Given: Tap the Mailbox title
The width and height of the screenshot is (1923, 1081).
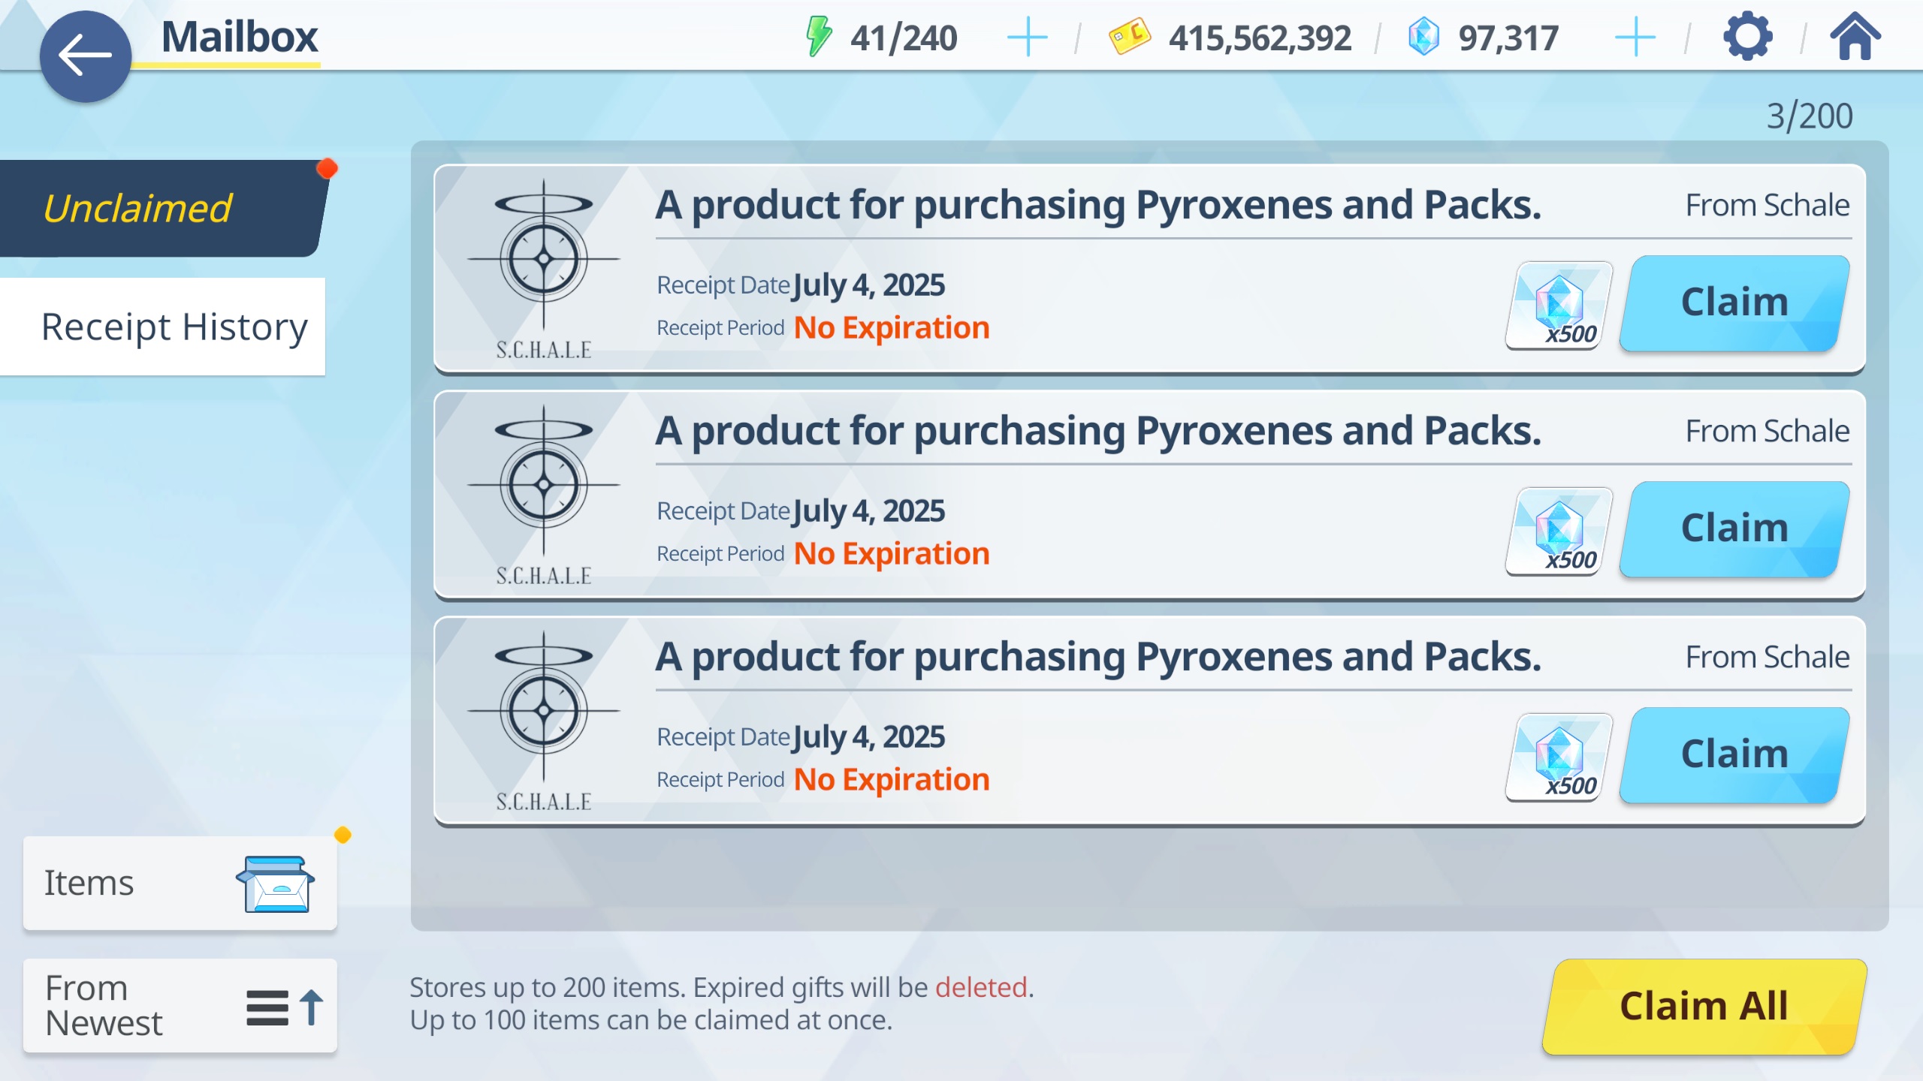Looking at the screenshot, I should pyautogui.click(x=240, y=36).
